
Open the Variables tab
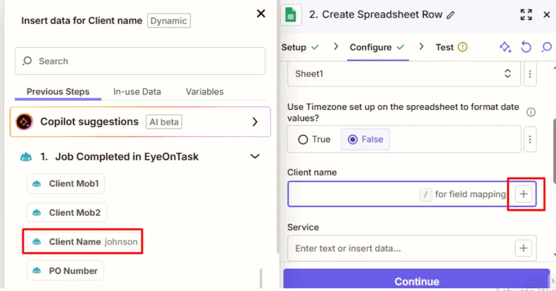point(204,91)
